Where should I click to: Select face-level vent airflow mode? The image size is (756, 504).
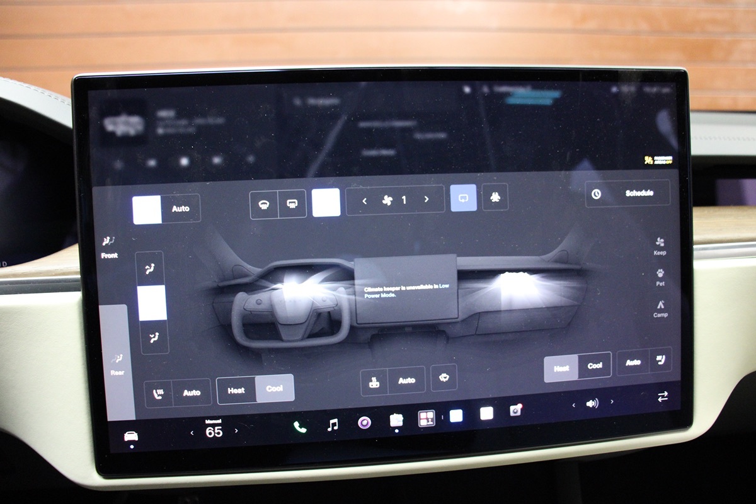click(151, 269)
